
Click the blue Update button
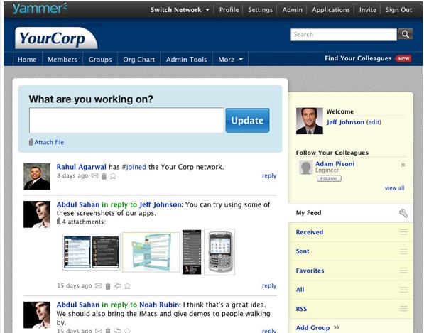point(247,120)
